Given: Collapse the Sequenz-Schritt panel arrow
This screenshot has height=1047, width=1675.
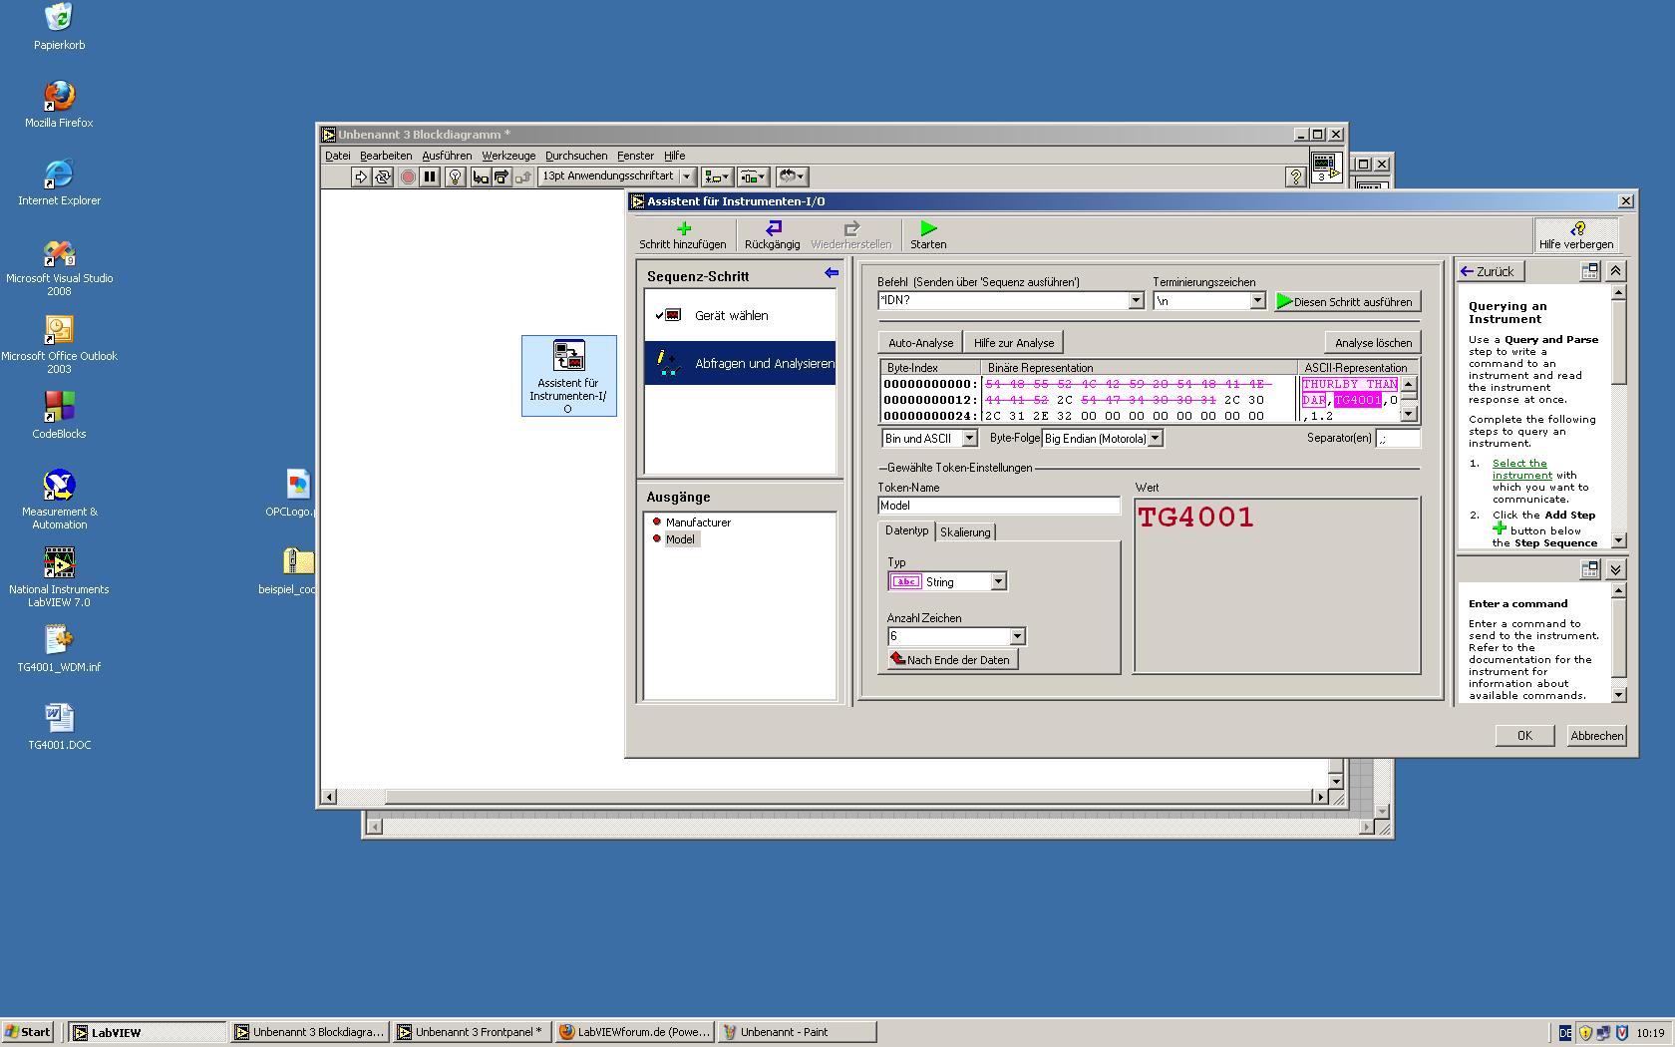Looking at the screenshot, I should [832, 273].
